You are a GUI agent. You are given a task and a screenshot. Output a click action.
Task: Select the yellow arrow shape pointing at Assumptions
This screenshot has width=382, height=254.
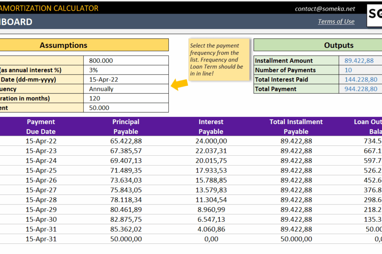coord(179,85)
